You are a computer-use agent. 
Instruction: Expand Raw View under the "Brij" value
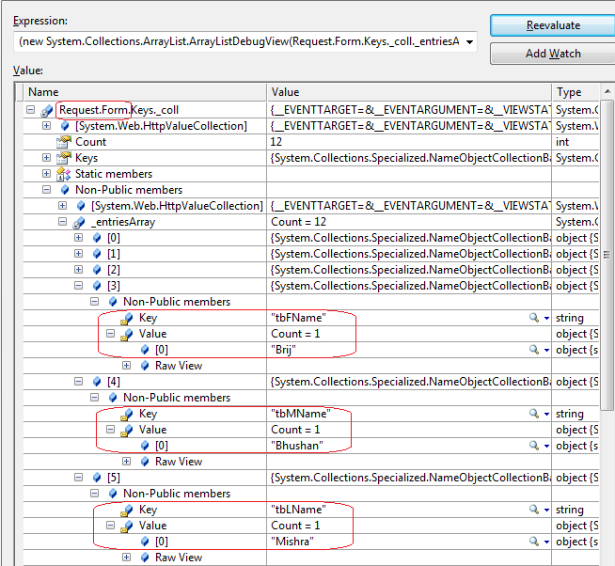coord(127,366)
